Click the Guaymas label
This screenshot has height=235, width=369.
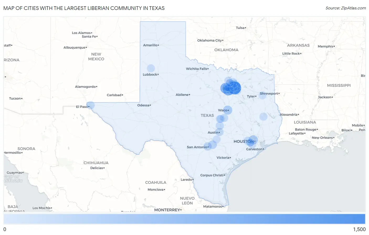pyautogui.click(x=14, y=173)
